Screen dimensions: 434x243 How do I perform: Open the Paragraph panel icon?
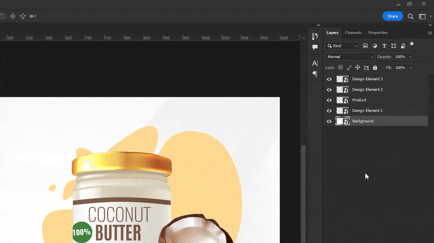tap(315, 74)
